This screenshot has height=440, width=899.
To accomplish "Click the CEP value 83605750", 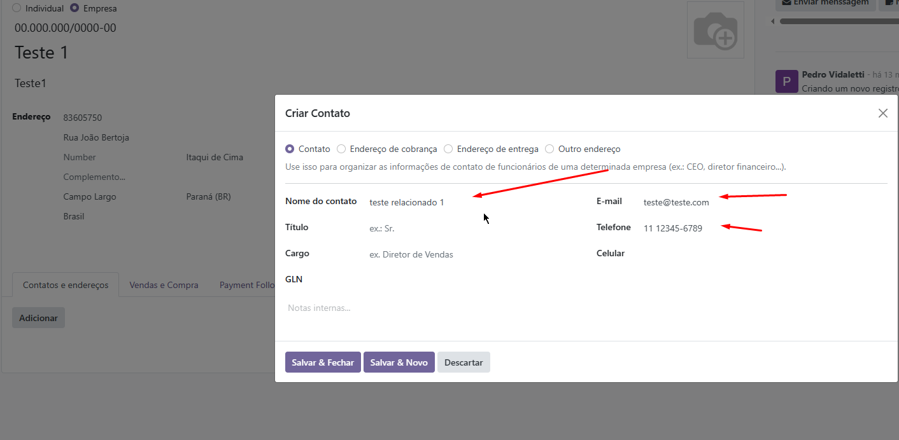I will (82, 118).
